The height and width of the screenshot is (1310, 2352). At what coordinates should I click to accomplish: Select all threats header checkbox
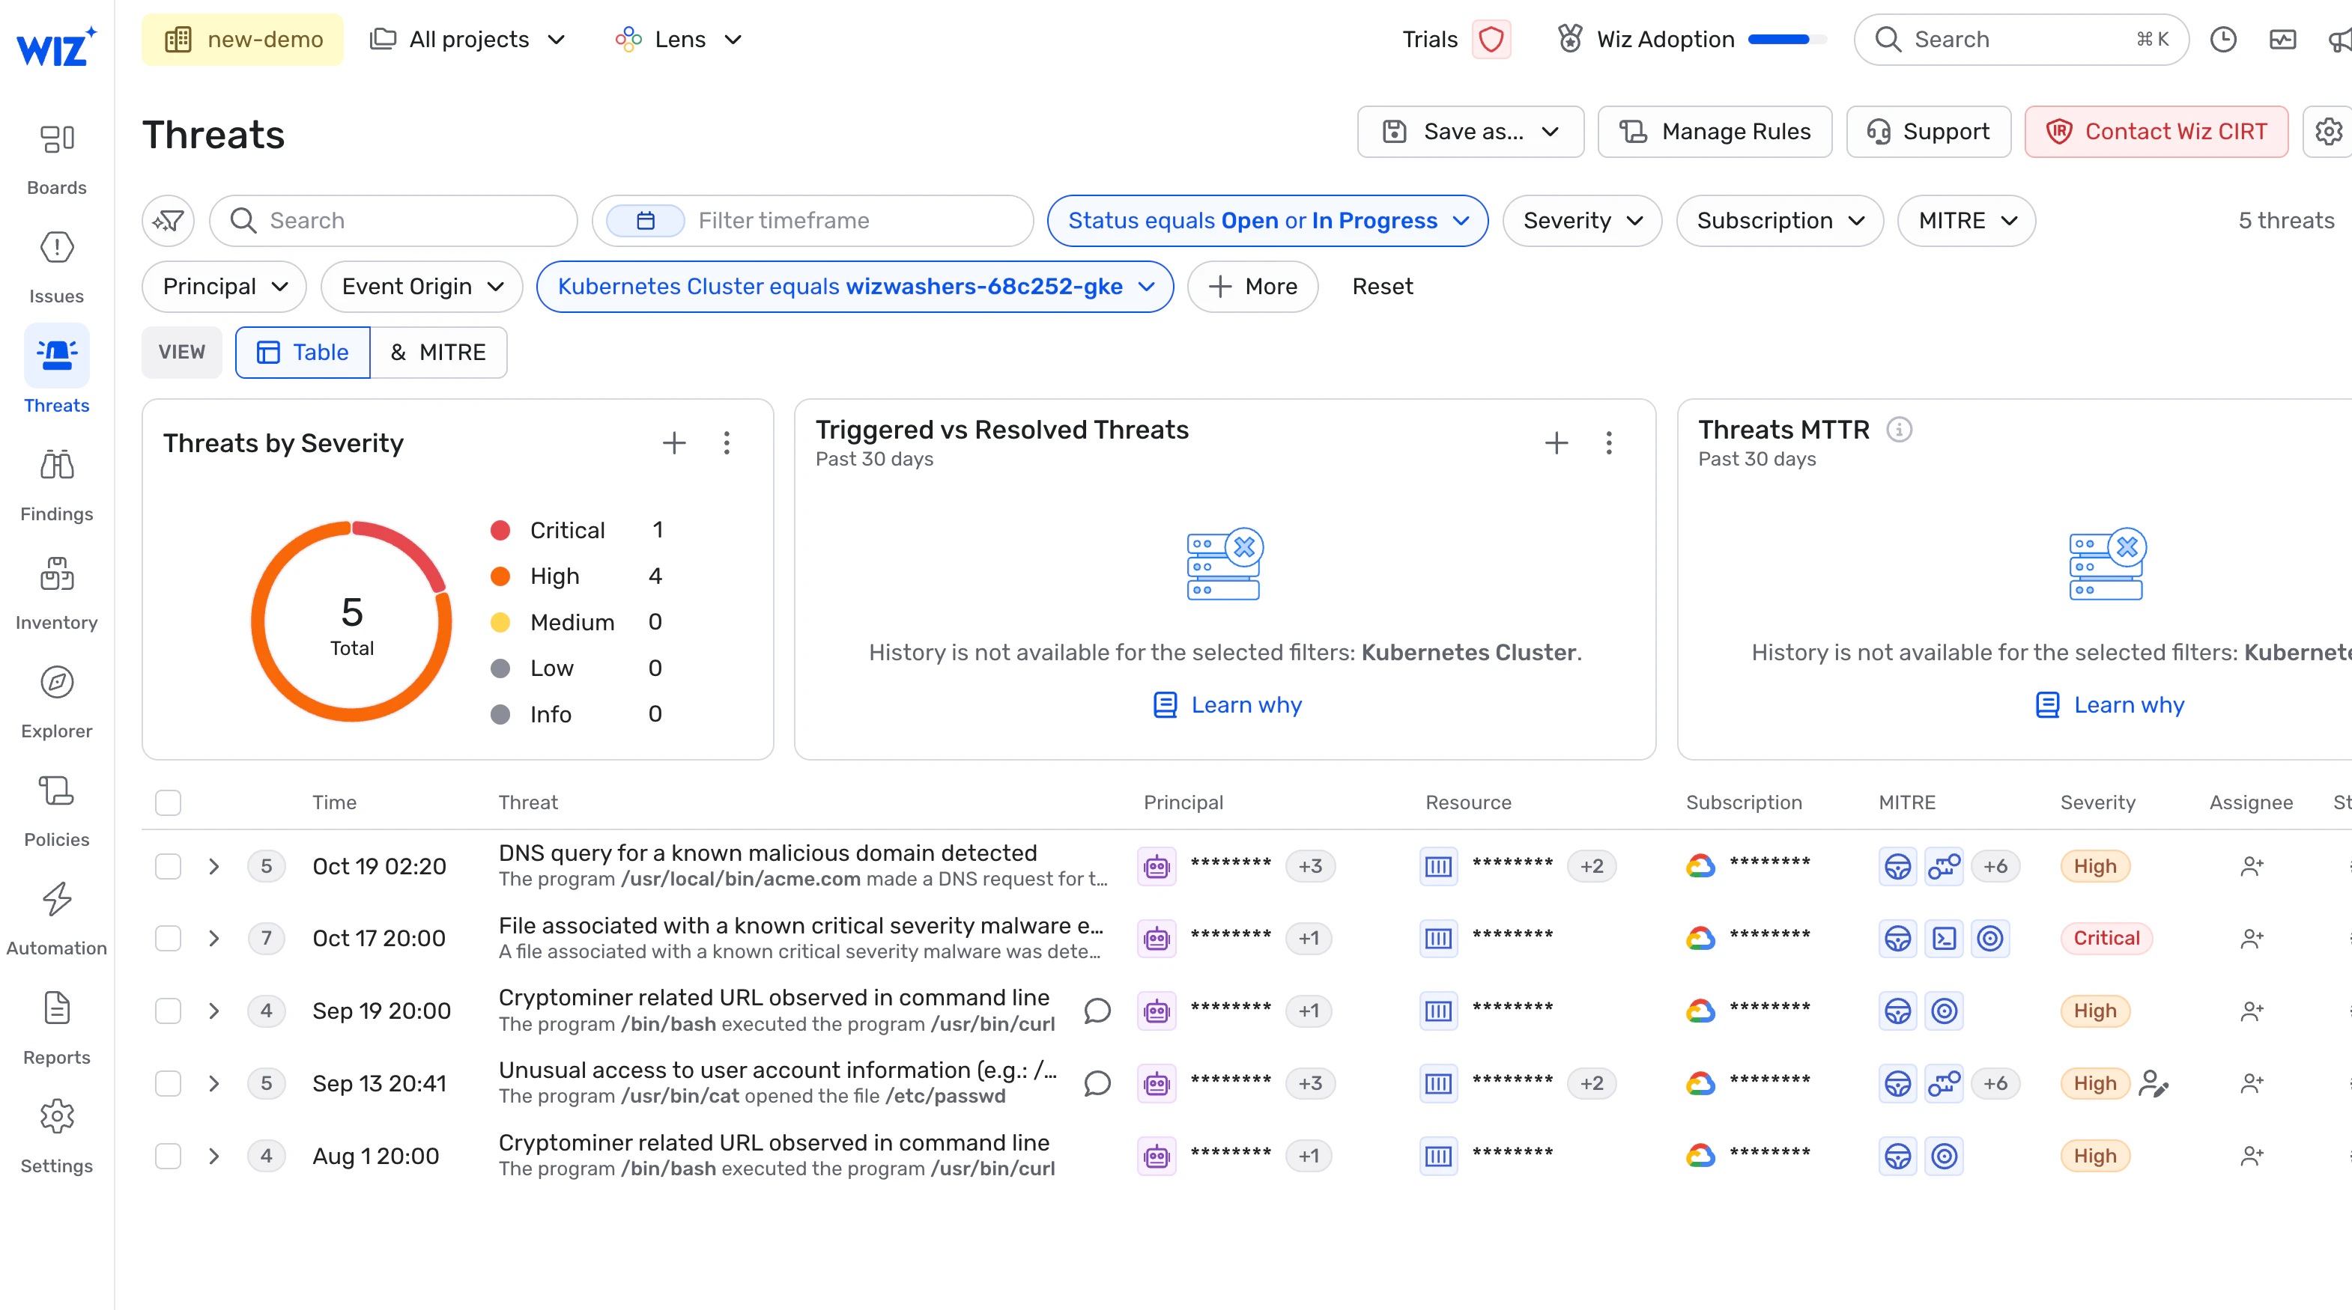coord(168,802)
